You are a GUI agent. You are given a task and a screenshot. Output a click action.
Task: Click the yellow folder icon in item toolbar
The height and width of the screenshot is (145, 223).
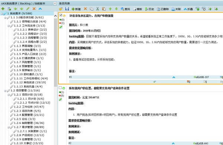(61, 9)
